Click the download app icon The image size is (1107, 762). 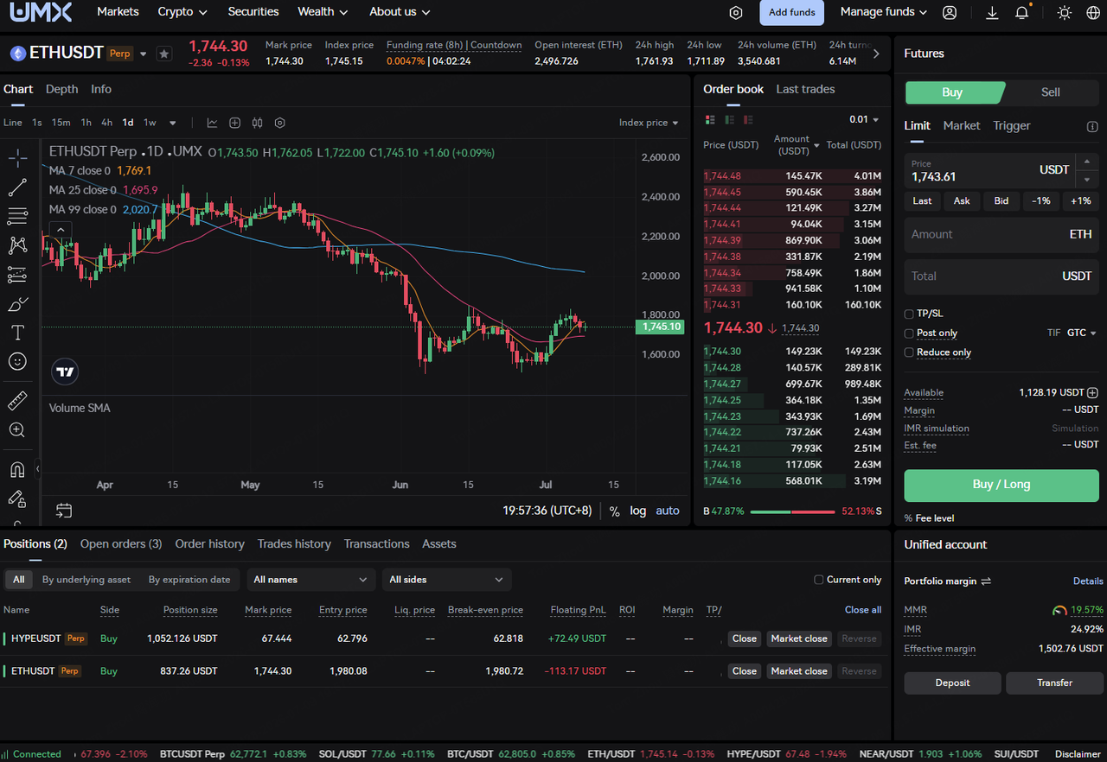coord(992,13)
